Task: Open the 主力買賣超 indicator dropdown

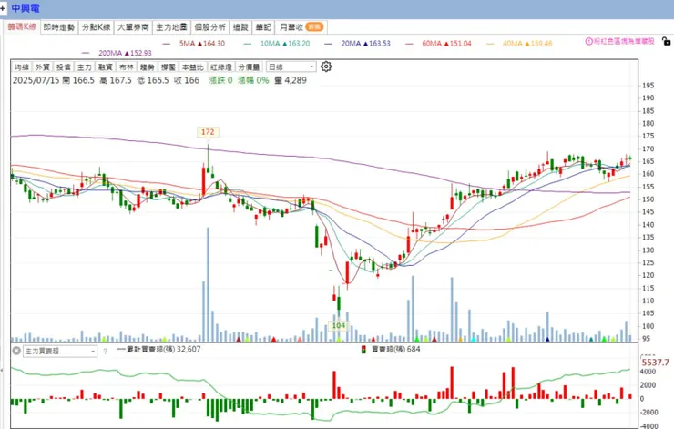Action: [x=60, y=352]
